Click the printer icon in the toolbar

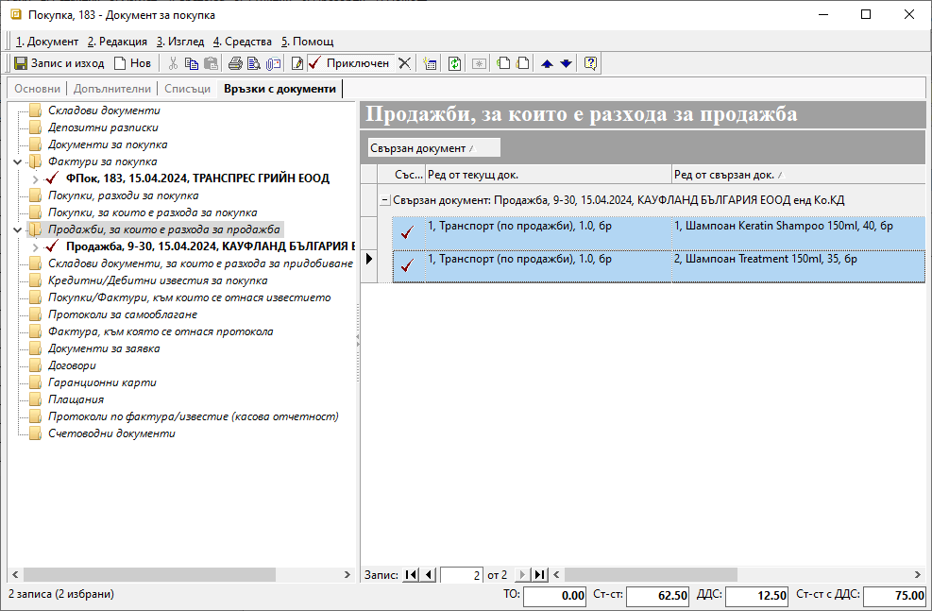click(x=235, y=63)
